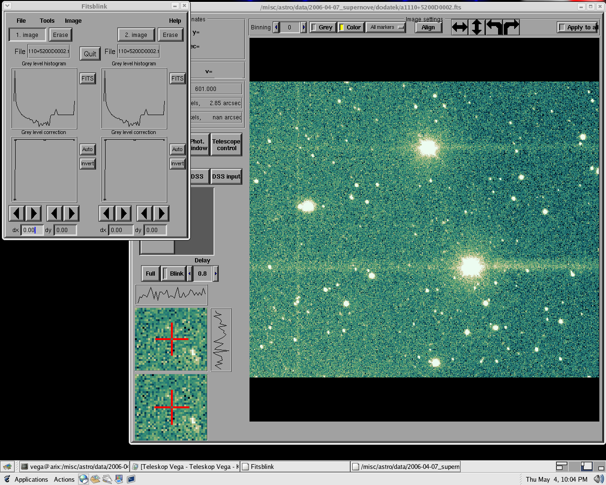Toggle the Color display mode

coord(350,27)
